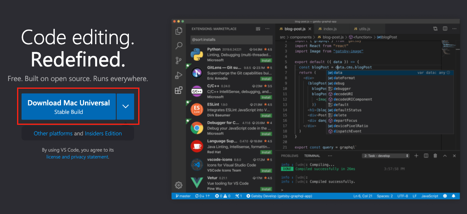Click the Gatsby Develop status bar item
The image size is (467, 214).
[x=279, y=196]
